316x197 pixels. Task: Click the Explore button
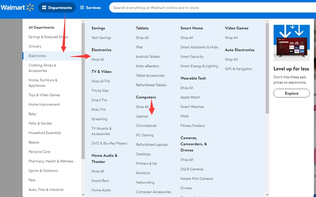[292, 93]
